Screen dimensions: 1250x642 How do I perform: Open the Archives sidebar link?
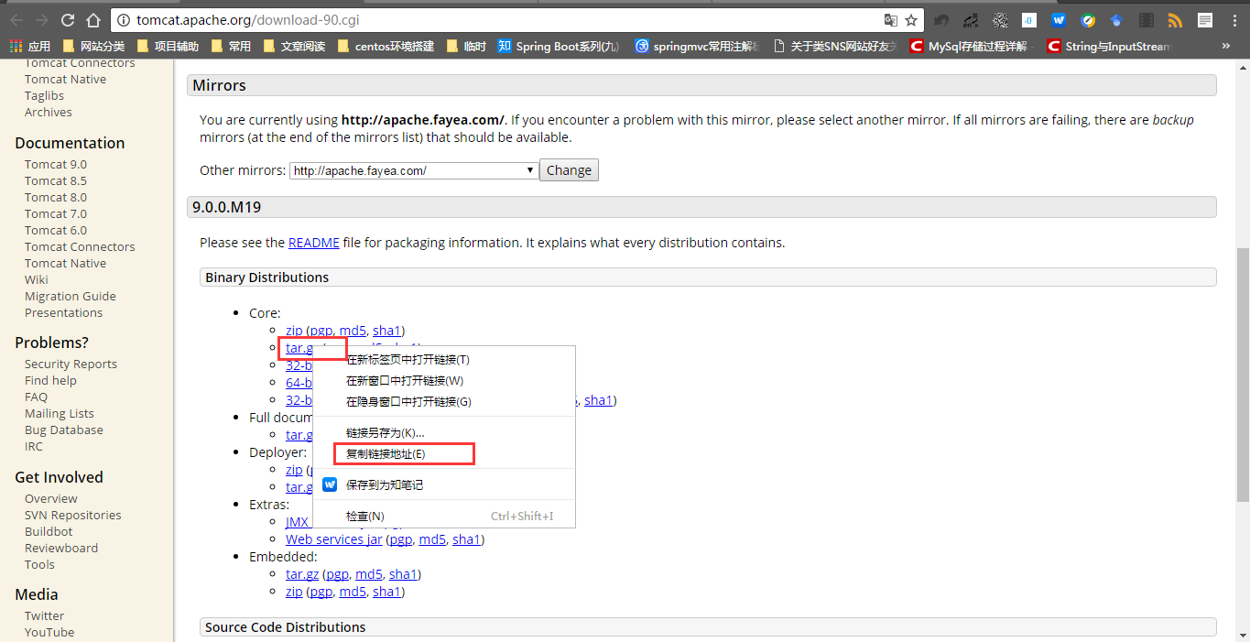[49, 113]
